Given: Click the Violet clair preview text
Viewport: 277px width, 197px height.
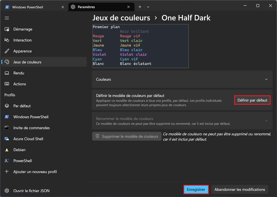Looking at the screenshot, I should tap(134, 54).
